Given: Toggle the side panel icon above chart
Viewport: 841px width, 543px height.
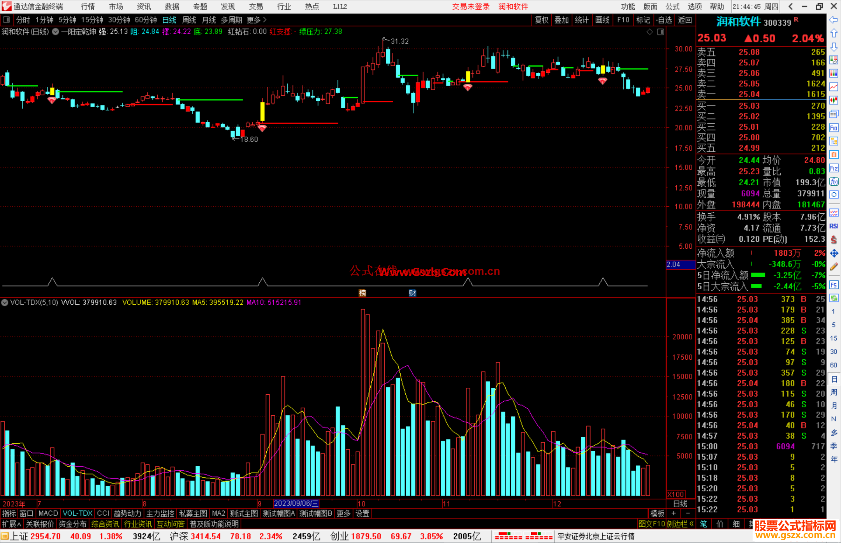Looking at the screenshot, I should 660,32.
